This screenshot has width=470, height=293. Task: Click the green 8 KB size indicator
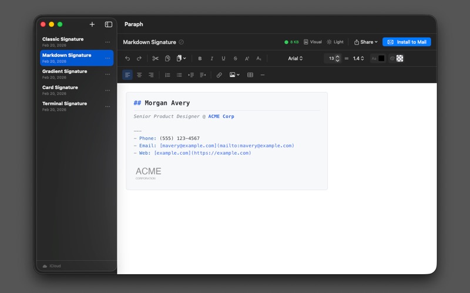pos(291,42)
